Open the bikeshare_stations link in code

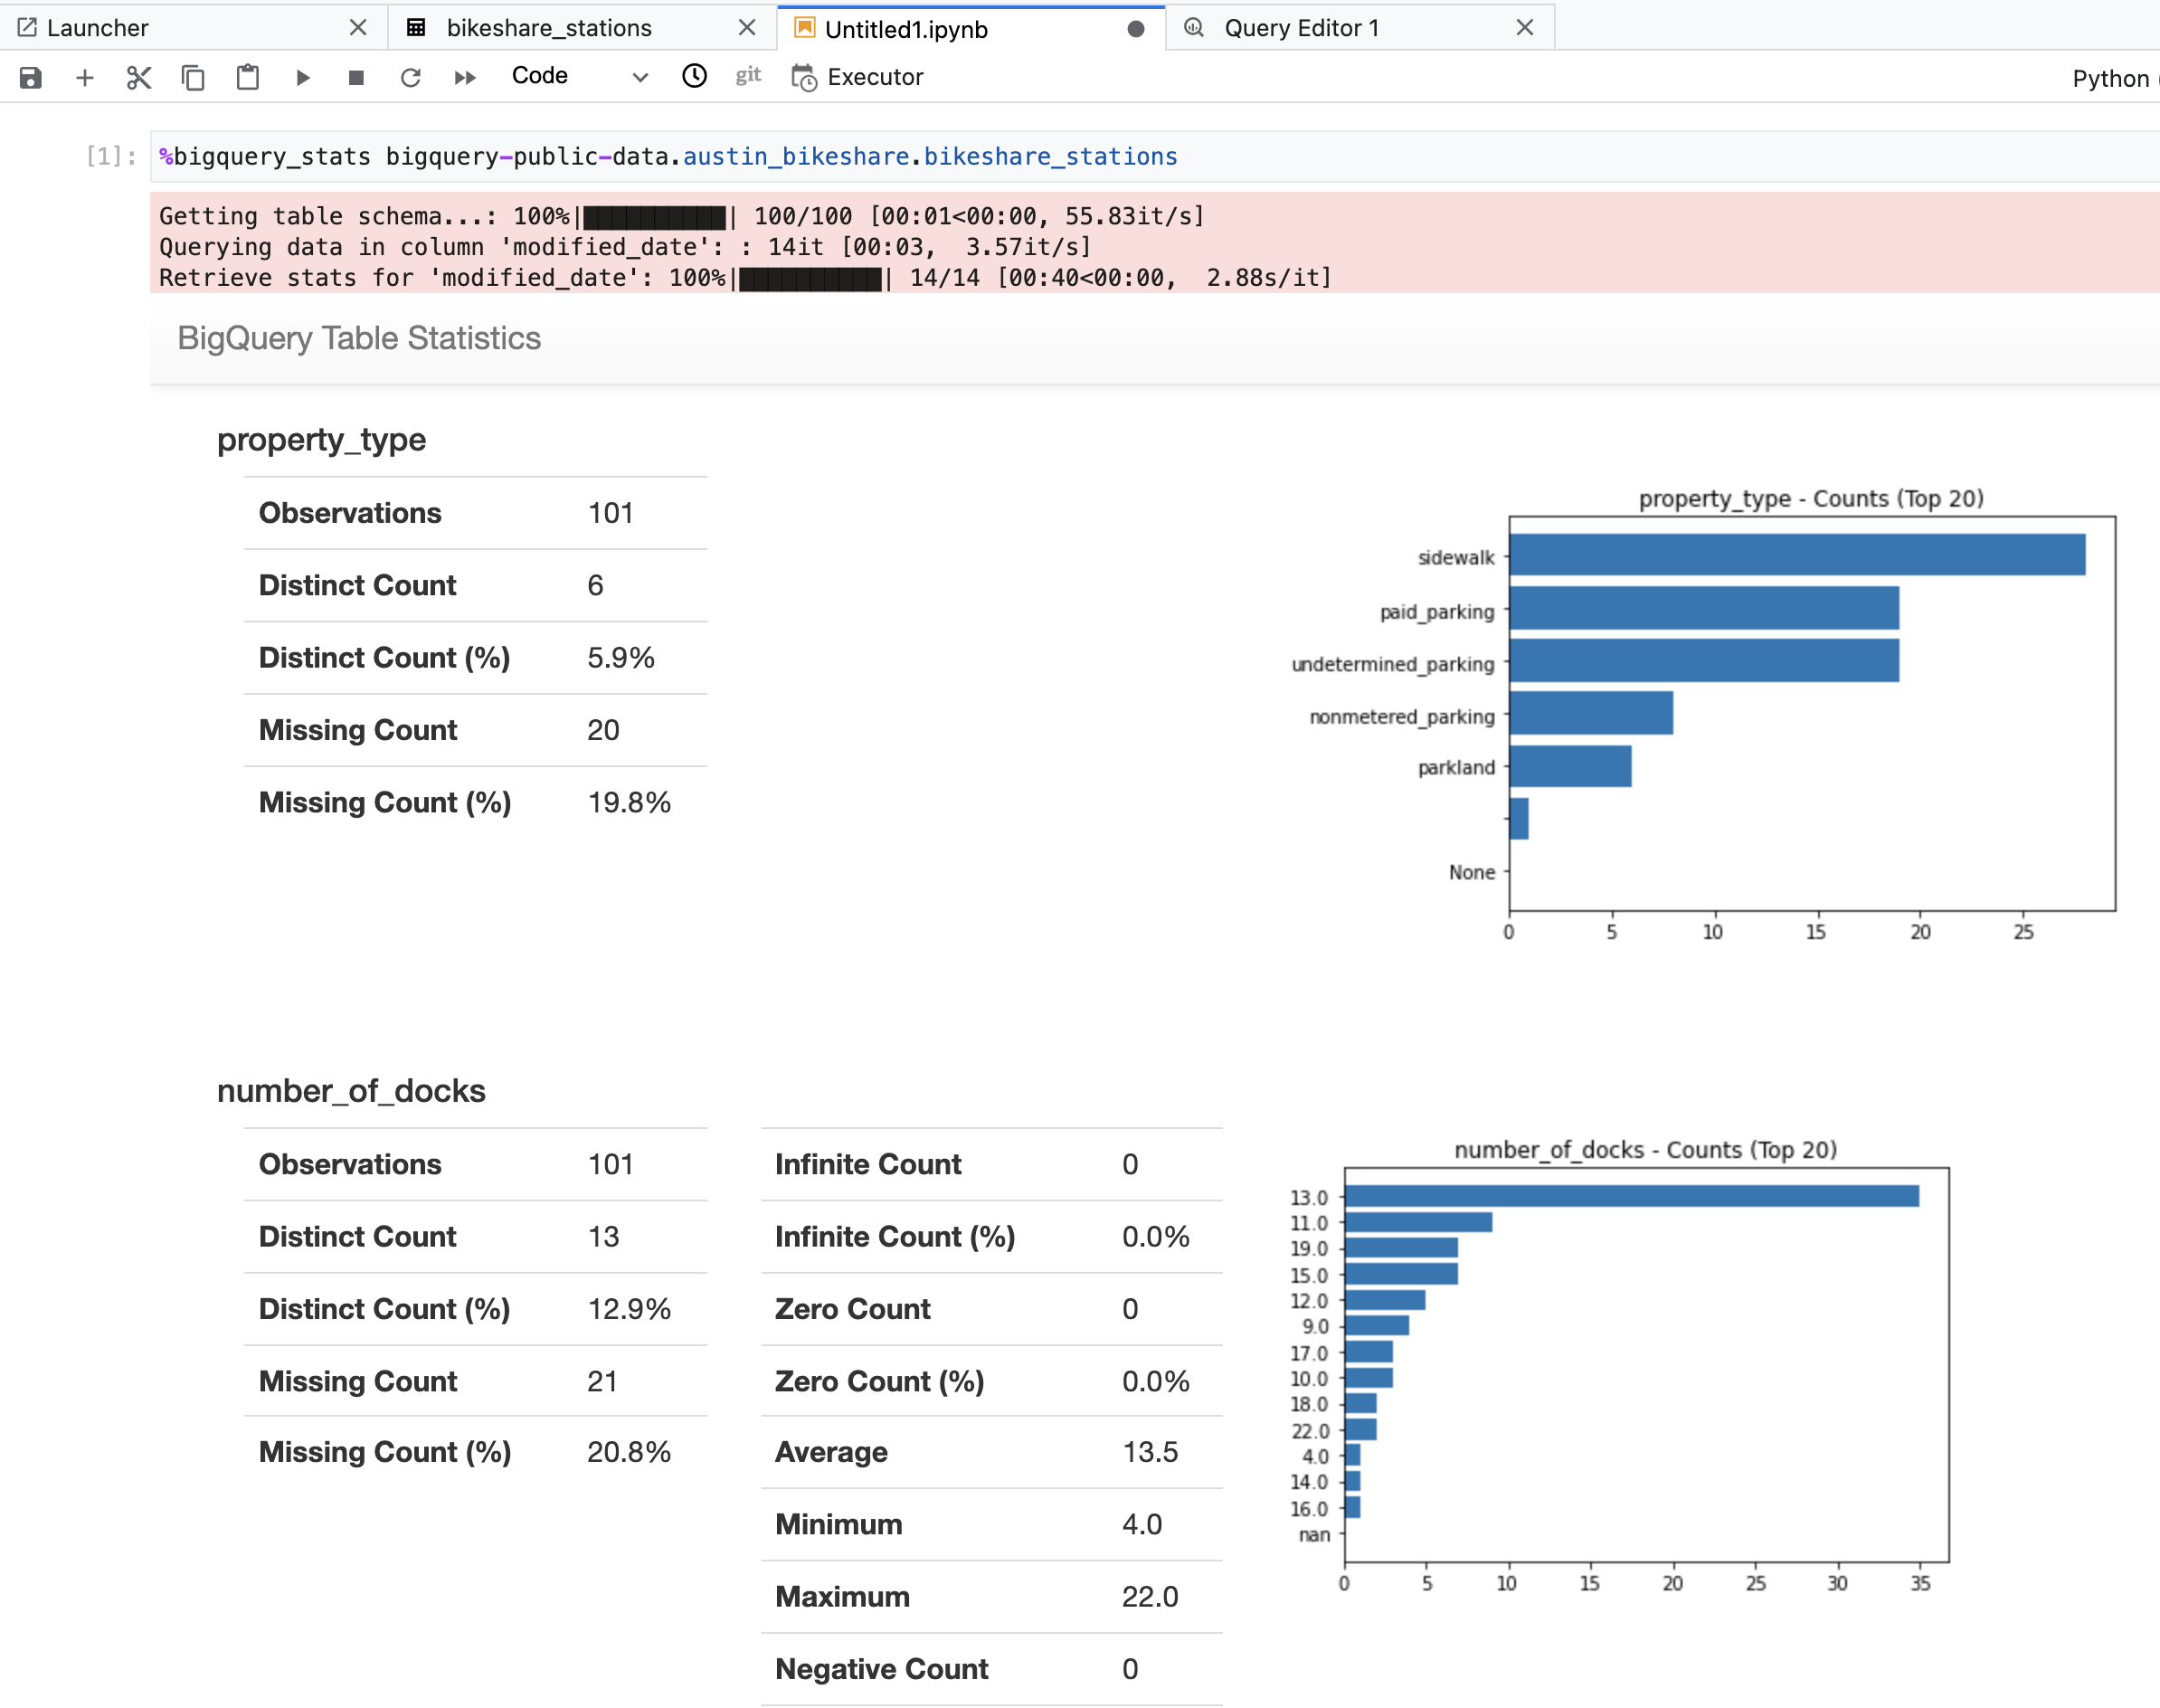(x=1049, y=156)
